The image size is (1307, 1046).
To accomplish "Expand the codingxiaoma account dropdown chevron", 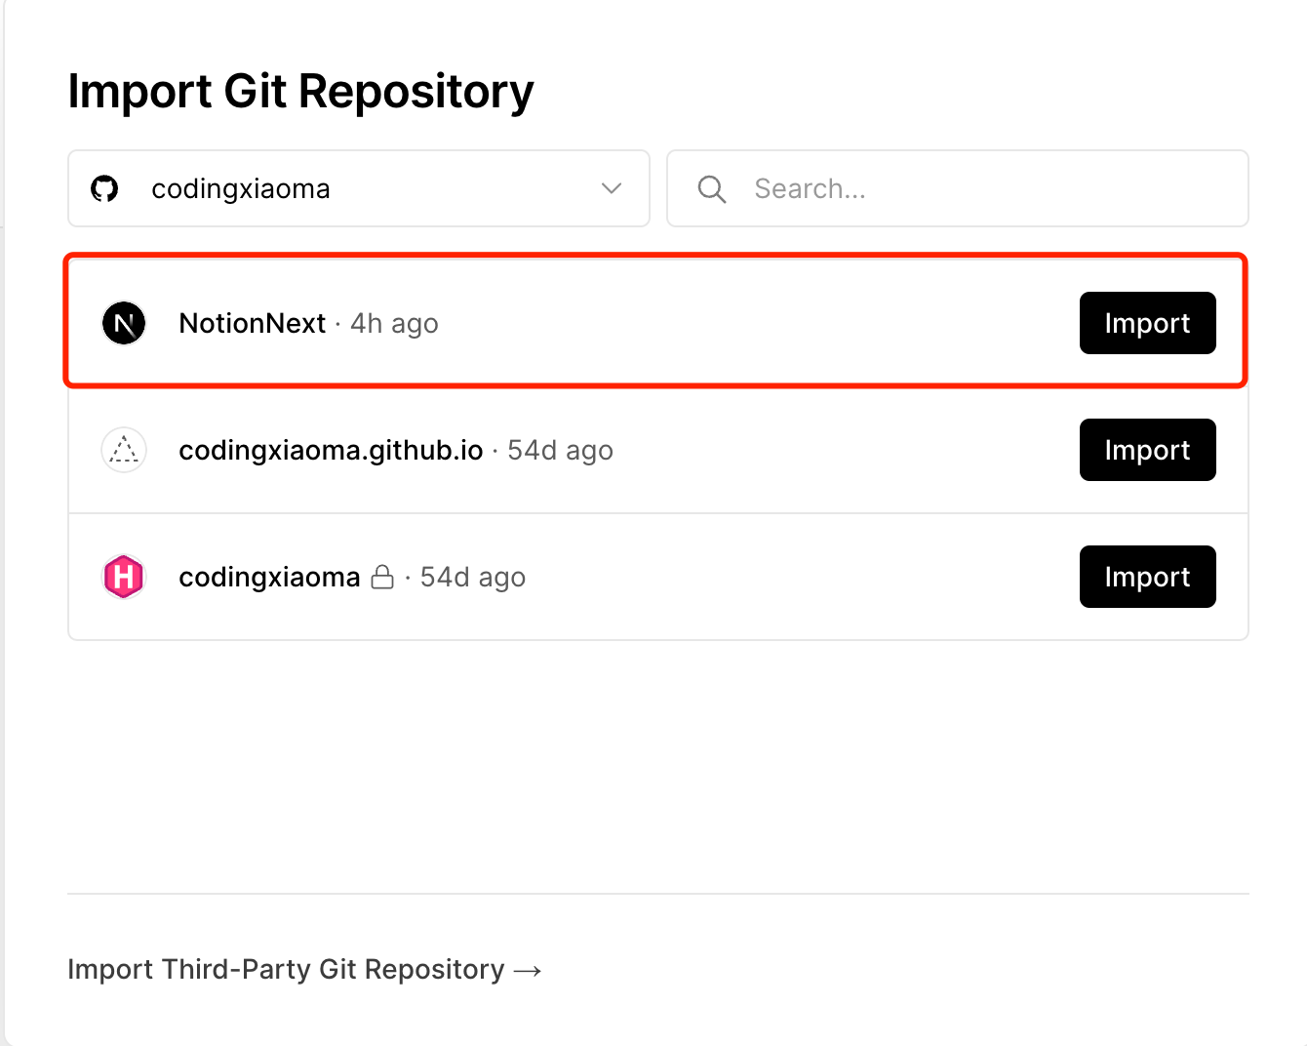I will pyautogui.click(x=612, y=188).
